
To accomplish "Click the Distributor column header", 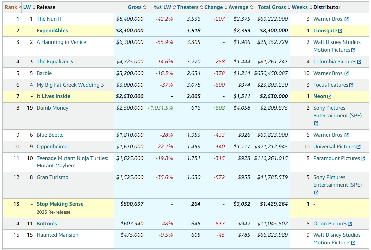I will [327, 7].
